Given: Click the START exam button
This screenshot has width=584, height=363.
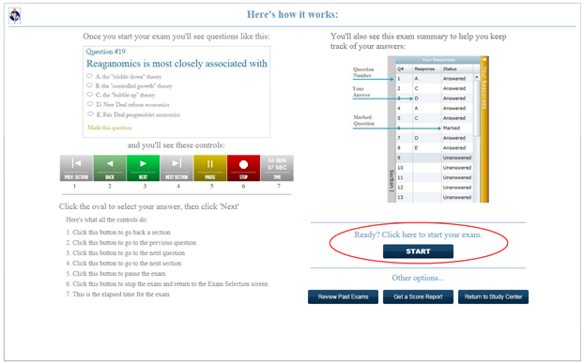Looking at the screenshot, I should tap(418, 251).
